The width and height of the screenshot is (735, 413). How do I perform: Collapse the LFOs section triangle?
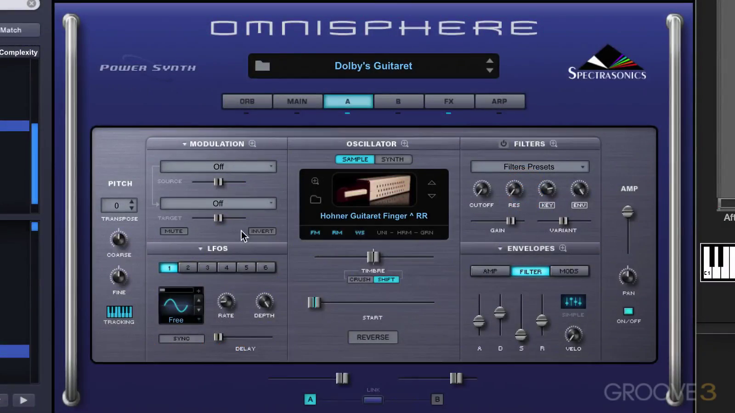tap(201, 249)
